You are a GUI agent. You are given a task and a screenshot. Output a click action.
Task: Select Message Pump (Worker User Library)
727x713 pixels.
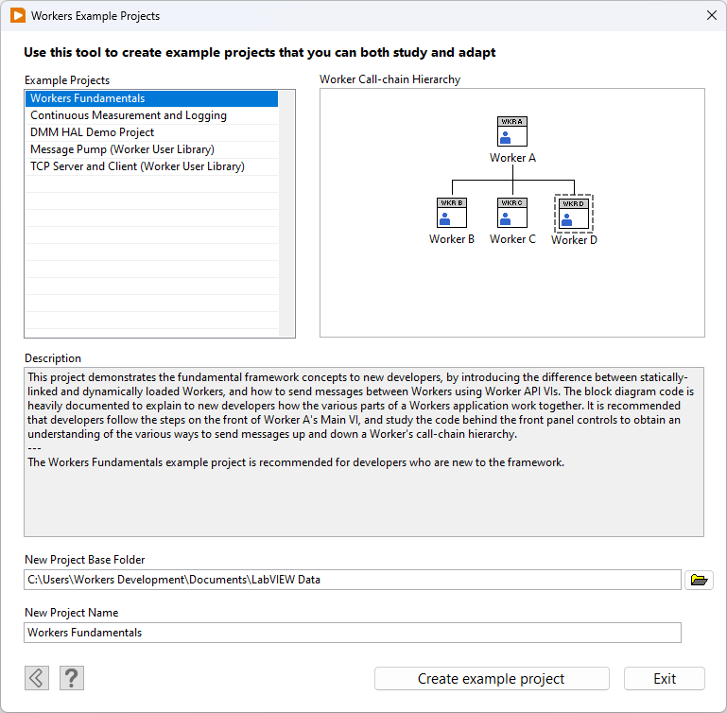(151, 149)
